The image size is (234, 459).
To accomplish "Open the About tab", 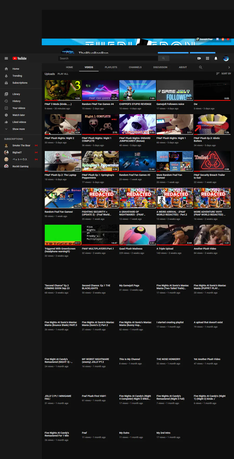I will click(x=183, y=67).
